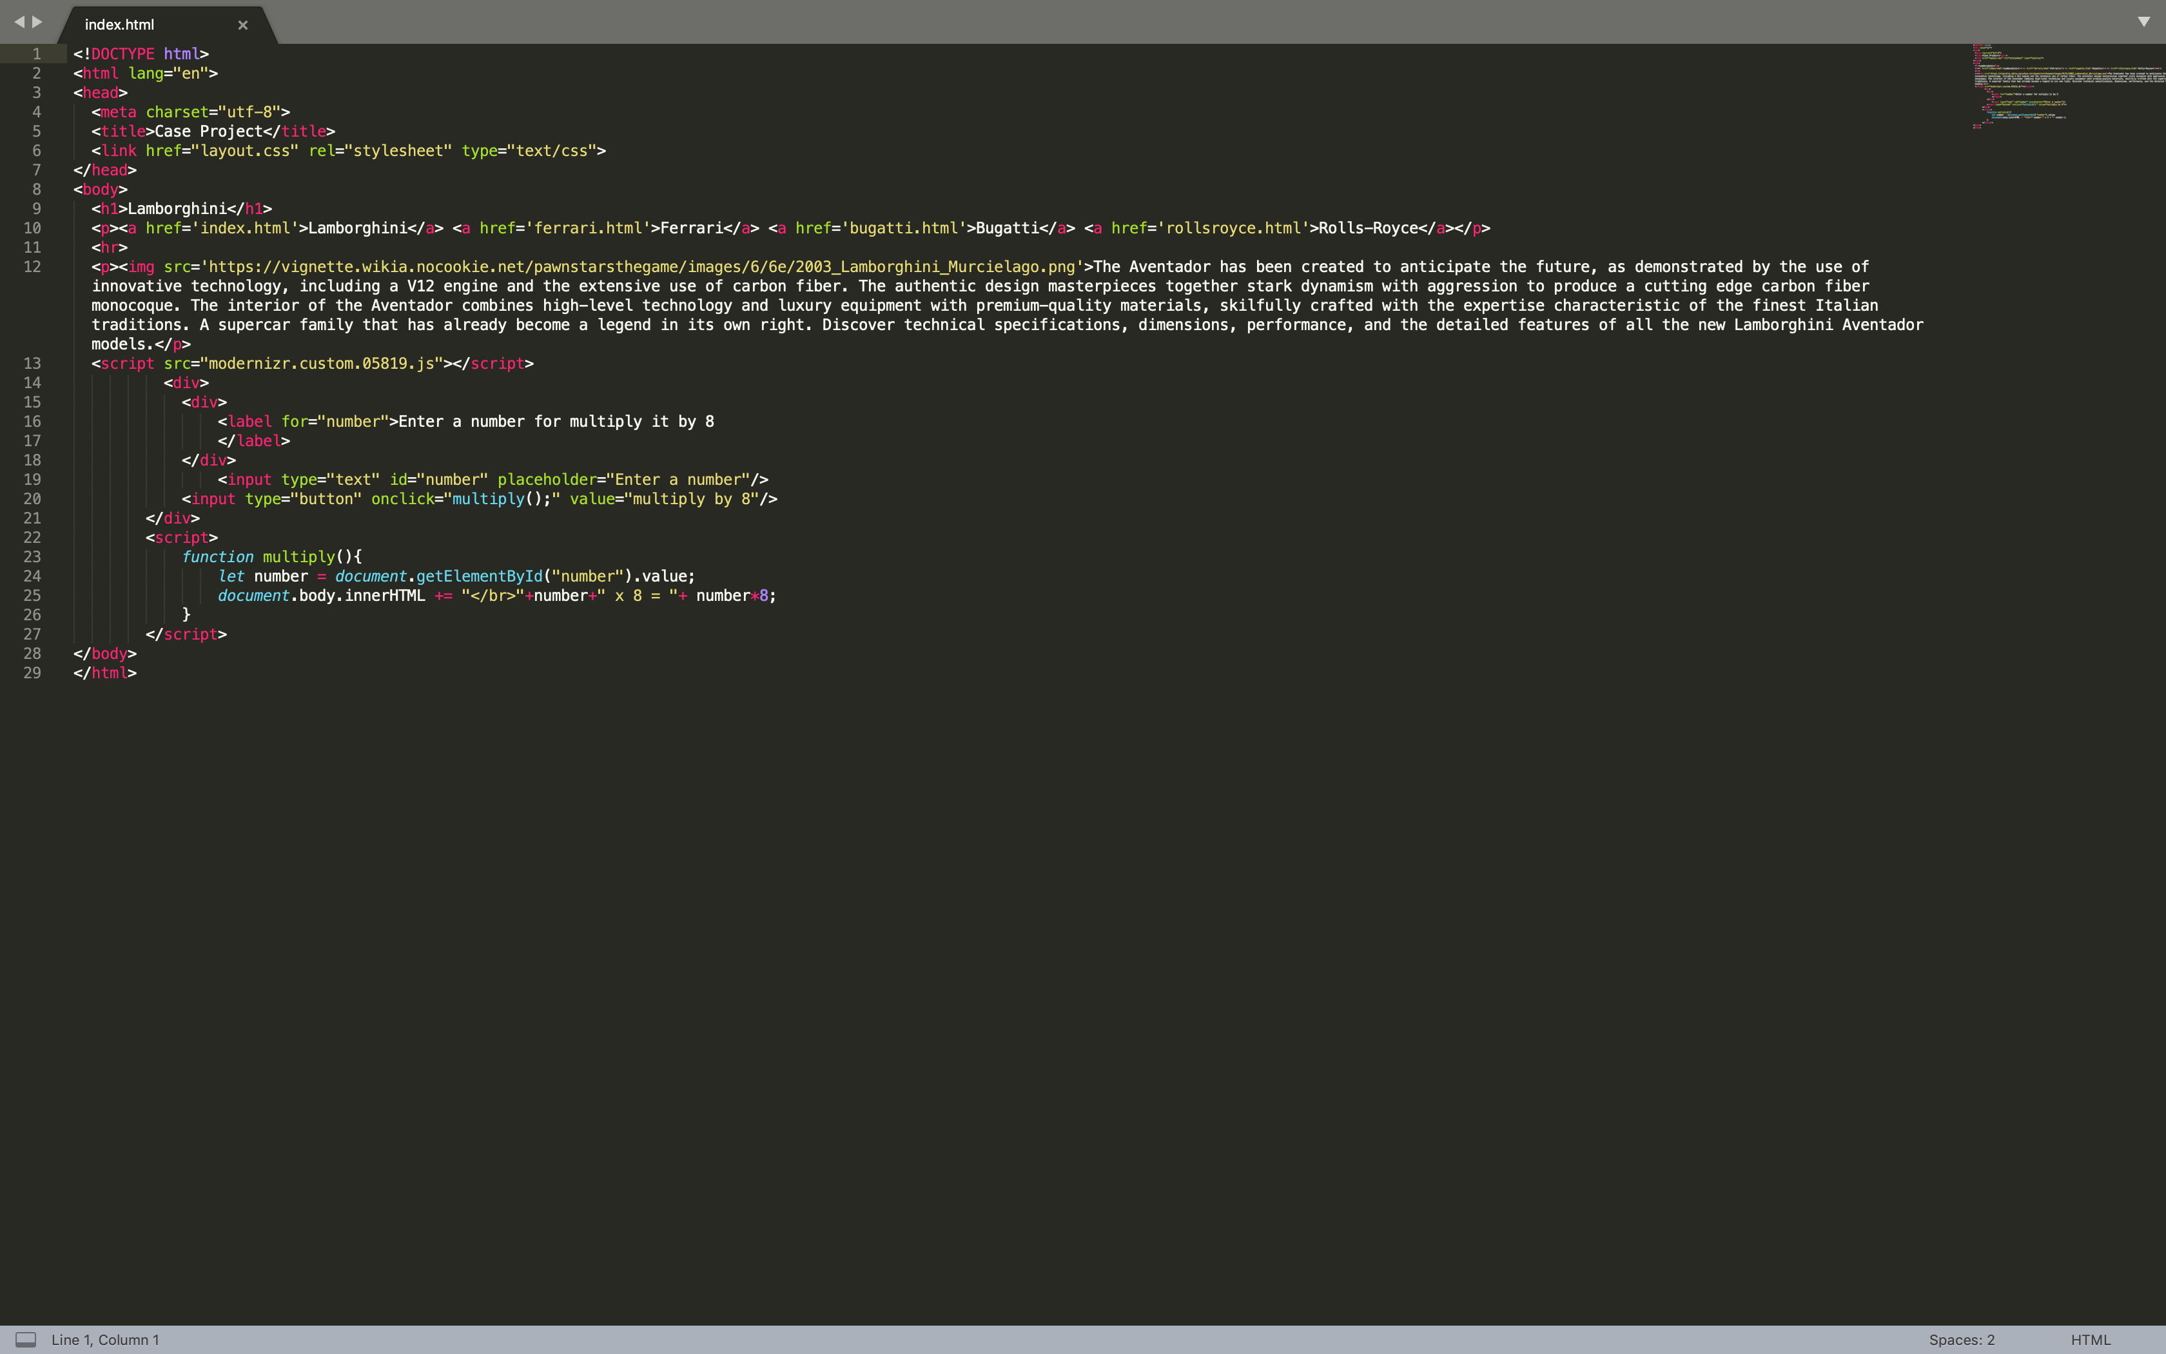2166x1354 pixels.
Task: Click the Line 1, Column 1 indicator
Action: click(x=104, y=1340)
